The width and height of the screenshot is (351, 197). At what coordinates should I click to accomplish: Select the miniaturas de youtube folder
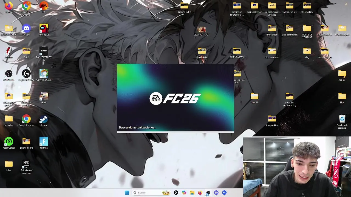(x=272, y=9)
